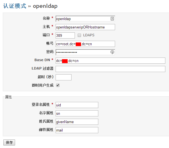Click the 姓氏属性 field with givenName
The width and height of the screenshot is (169, 148).
point(77,122)
